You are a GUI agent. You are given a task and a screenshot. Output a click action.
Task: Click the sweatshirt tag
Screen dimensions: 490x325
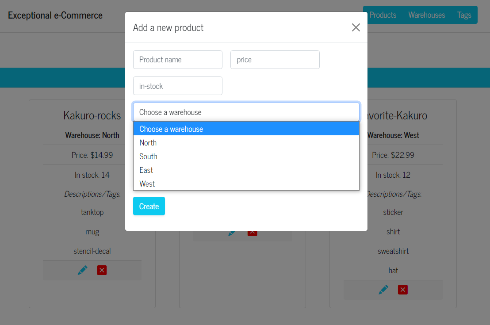(393, 251)
